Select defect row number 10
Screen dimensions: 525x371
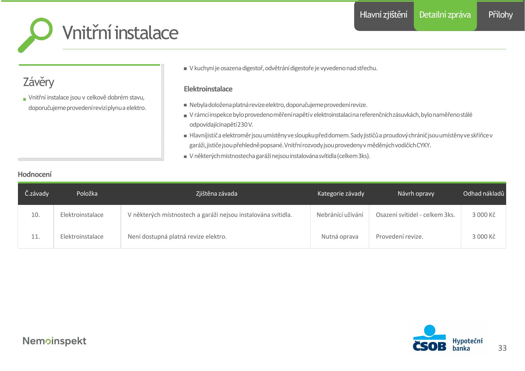(x=262, y=215)
